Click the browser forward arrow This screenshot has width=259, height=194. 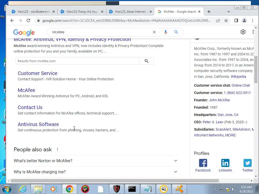[x=20, y=20]
